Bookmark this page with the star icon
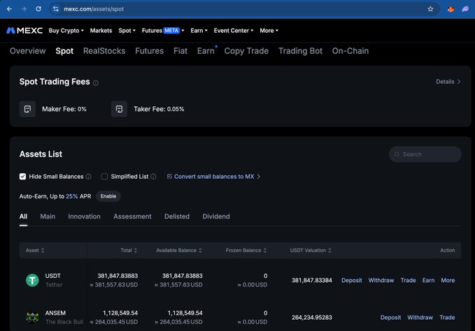 [x=430, y=9]
